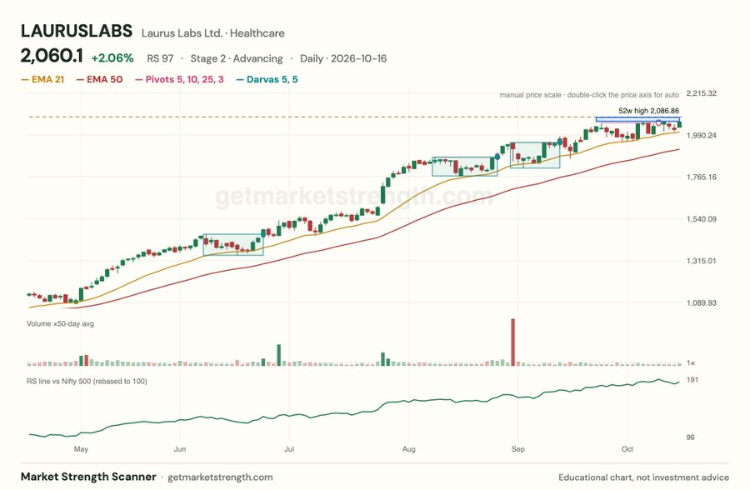The height and width of the screenshot is (490, 750).
Task: Click the May date axis label
Action: [x=81, y=449]
